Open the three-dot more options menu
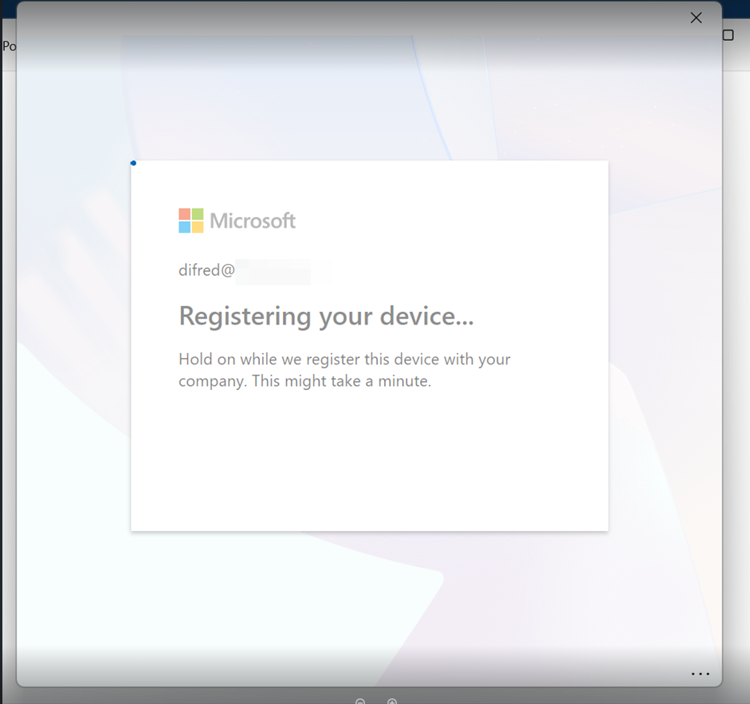Image resolution: width=750 pixels, height=704 pixels. point(700,674)
